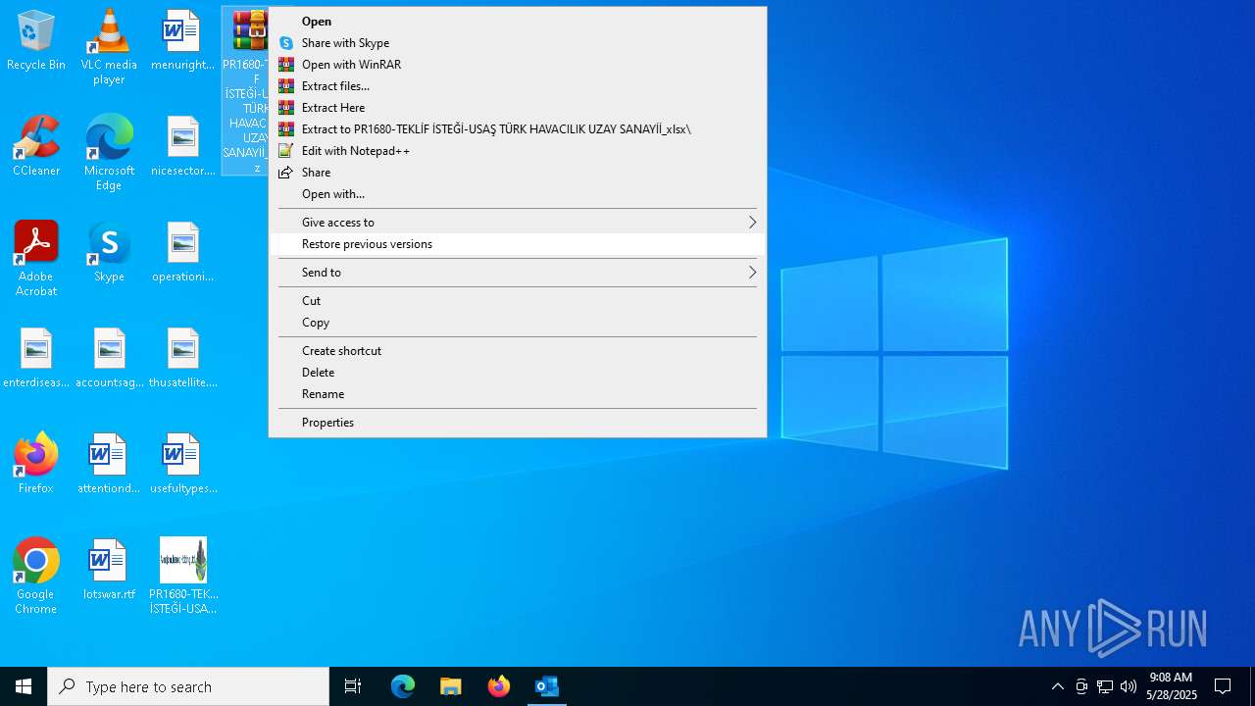The width and height of the screenshot is (1255, 706).
Task: Select the VLC media player shortcut
Action: (x=109, y=47)
